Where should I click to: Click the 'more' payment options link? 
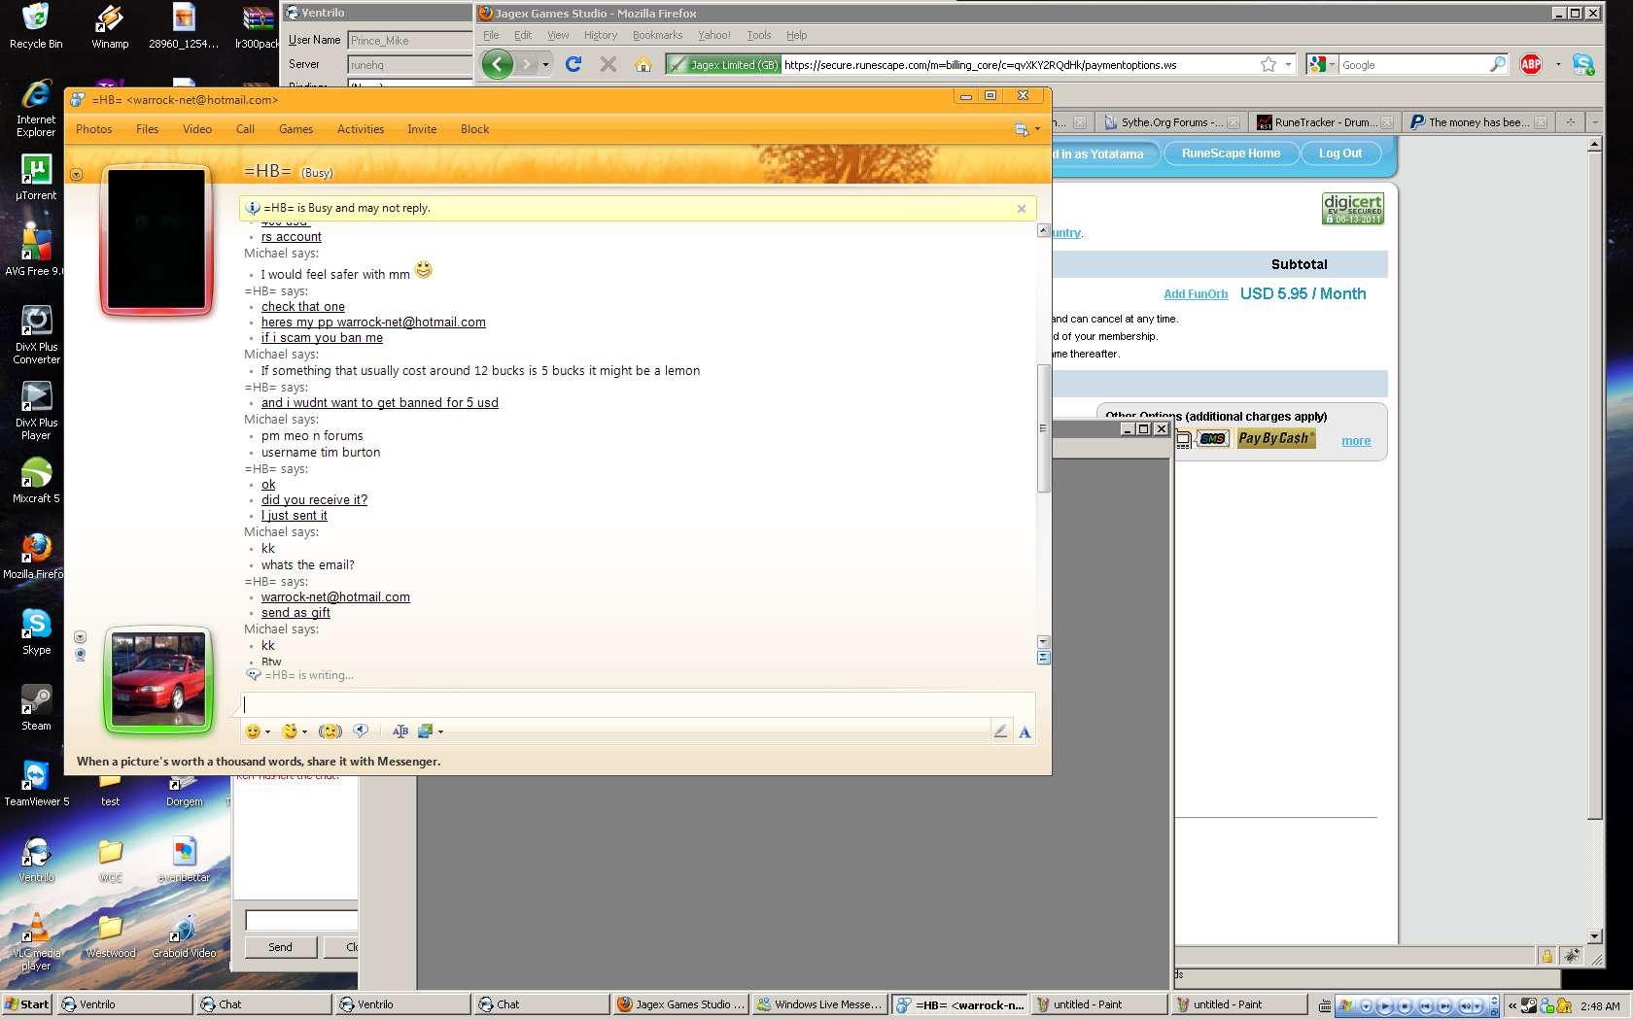(1356, 441)
